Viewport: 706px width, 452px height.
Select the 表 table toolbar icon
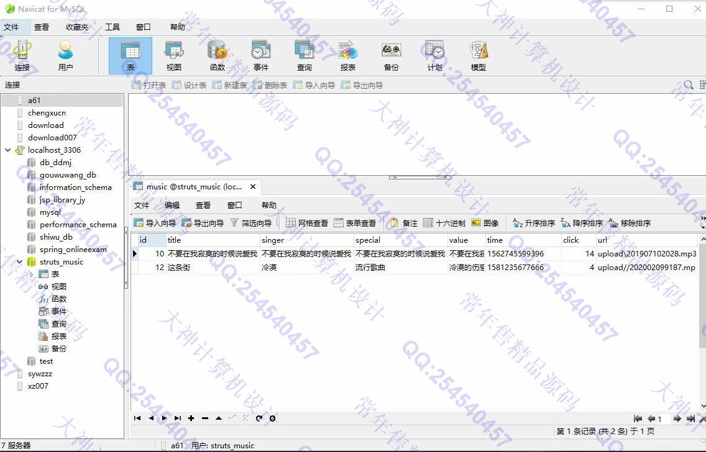click(130, 56)
